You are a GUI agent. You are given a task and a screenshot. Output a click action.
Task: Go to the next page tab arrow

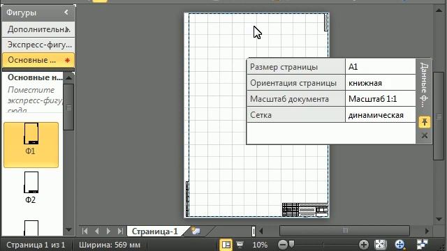(x=108, y=231)
